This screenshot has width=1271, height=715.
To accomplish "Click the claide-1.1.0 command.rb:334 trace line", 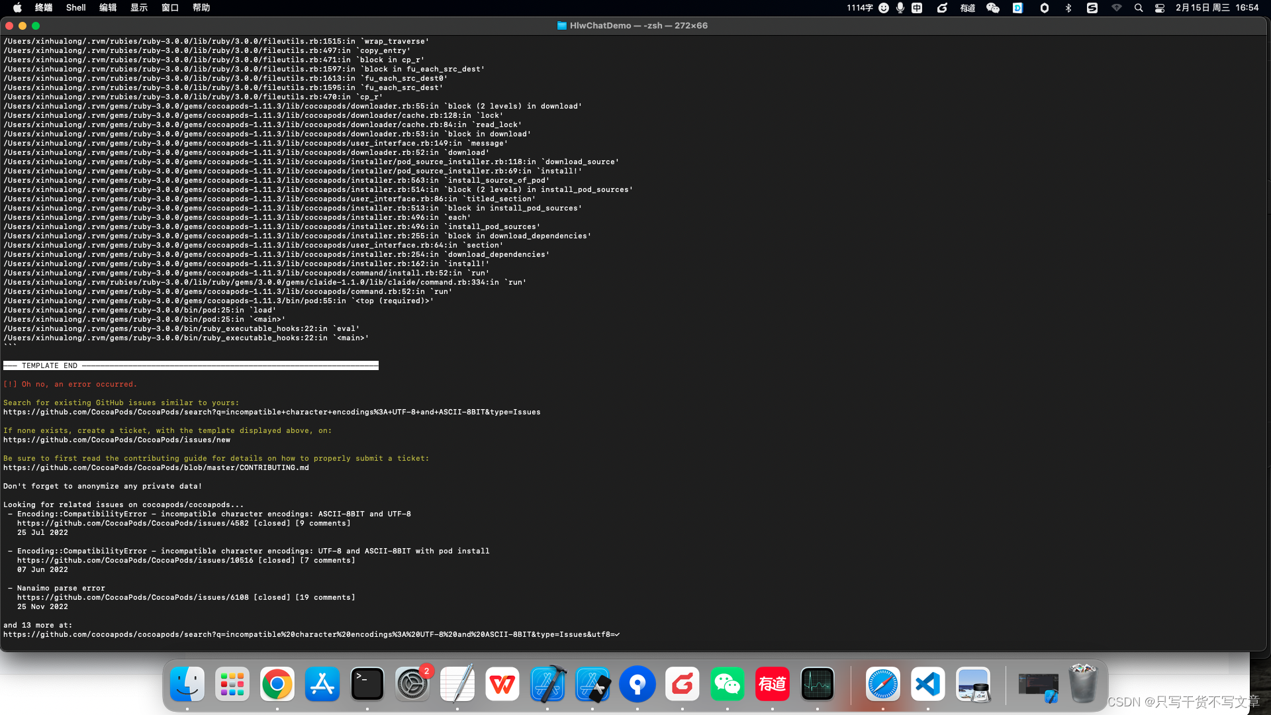I will click(265, 282).
